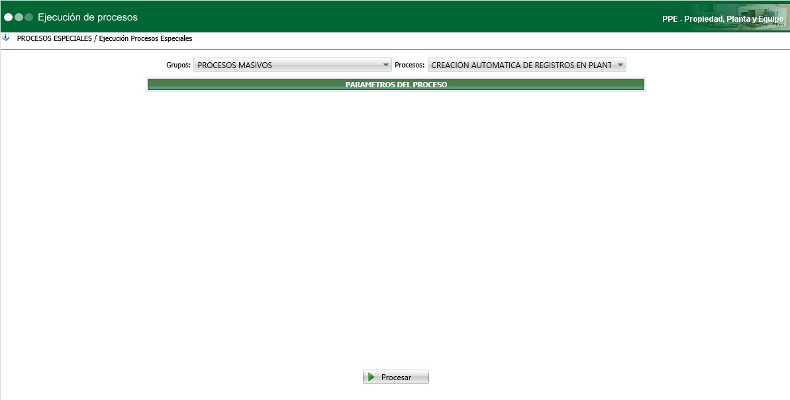This screenshot has width=790, height=400.
Task: Click the Grupos field label
Action: [178, 65]
